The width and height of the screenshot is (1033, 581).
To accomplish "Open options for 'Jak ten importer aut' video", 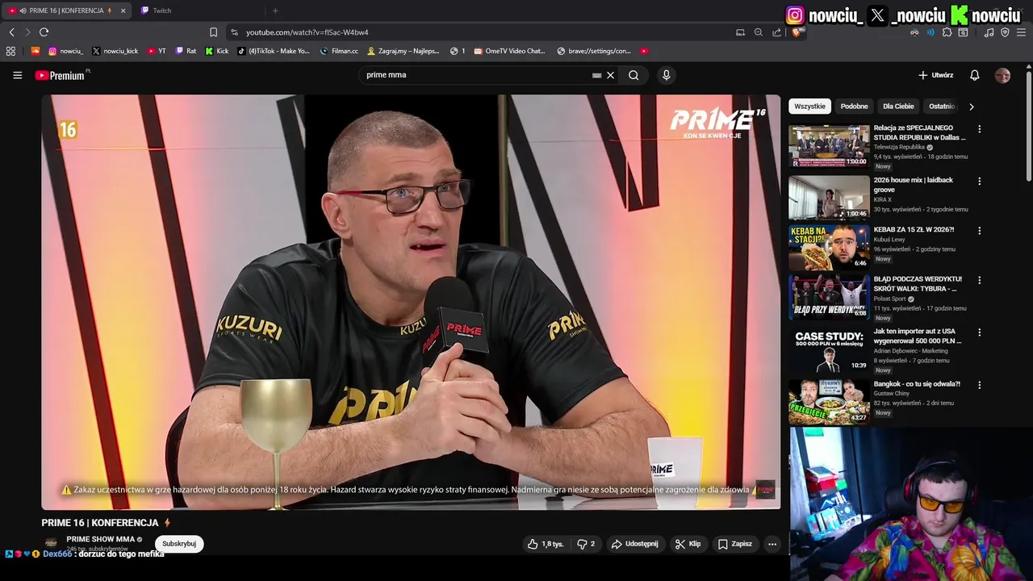I will tap(979, 332).
